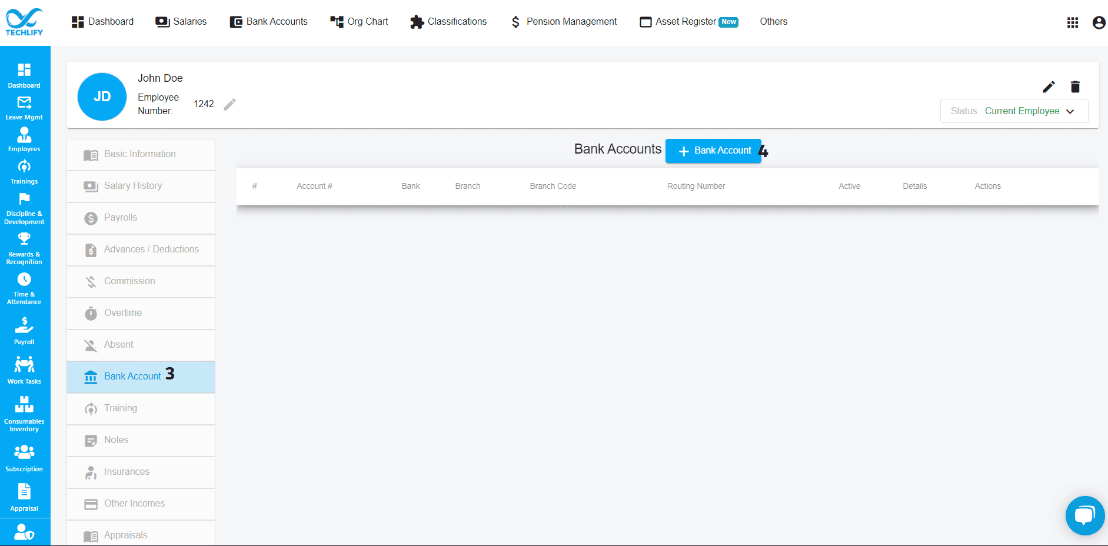
Task: Go to the Classifications top navigation item
Action: click(448, 22)
